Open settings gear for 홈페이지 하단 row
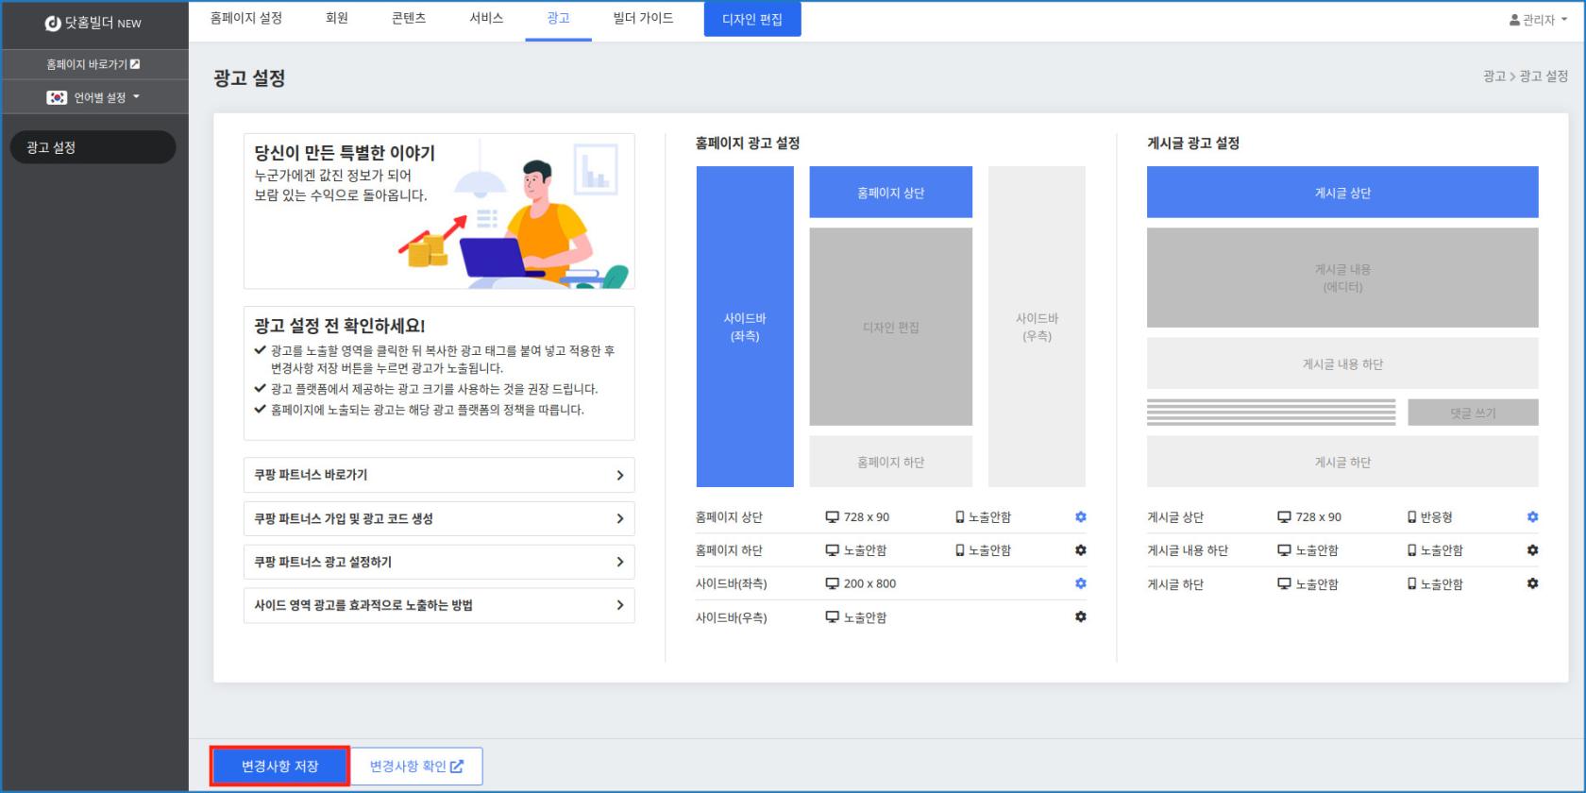The height and width of the screenshot is (793, 1586). [x=1080, y=550]
